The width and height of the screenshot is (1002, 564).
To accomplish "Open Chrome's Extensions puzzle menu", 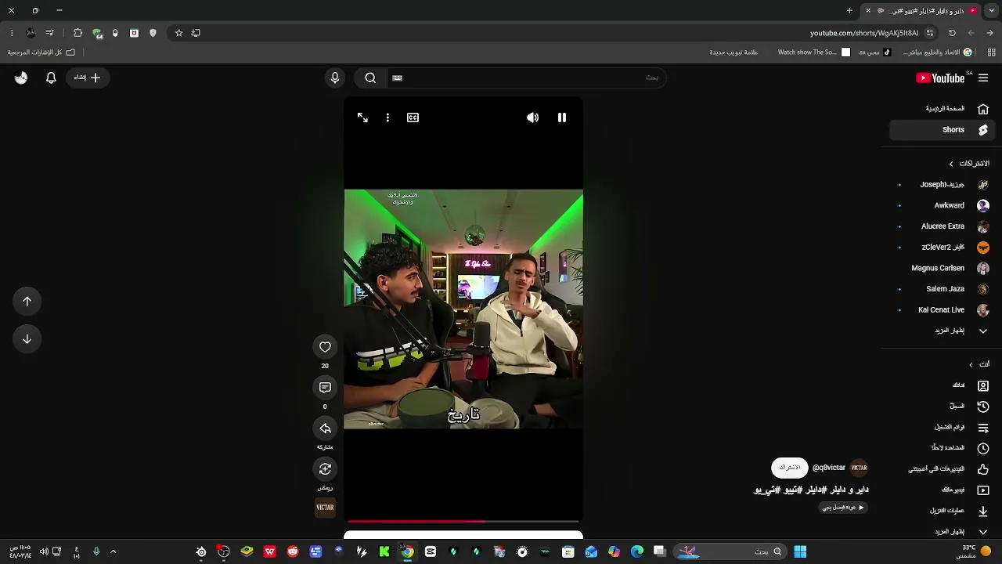I will tap(77, 33).
